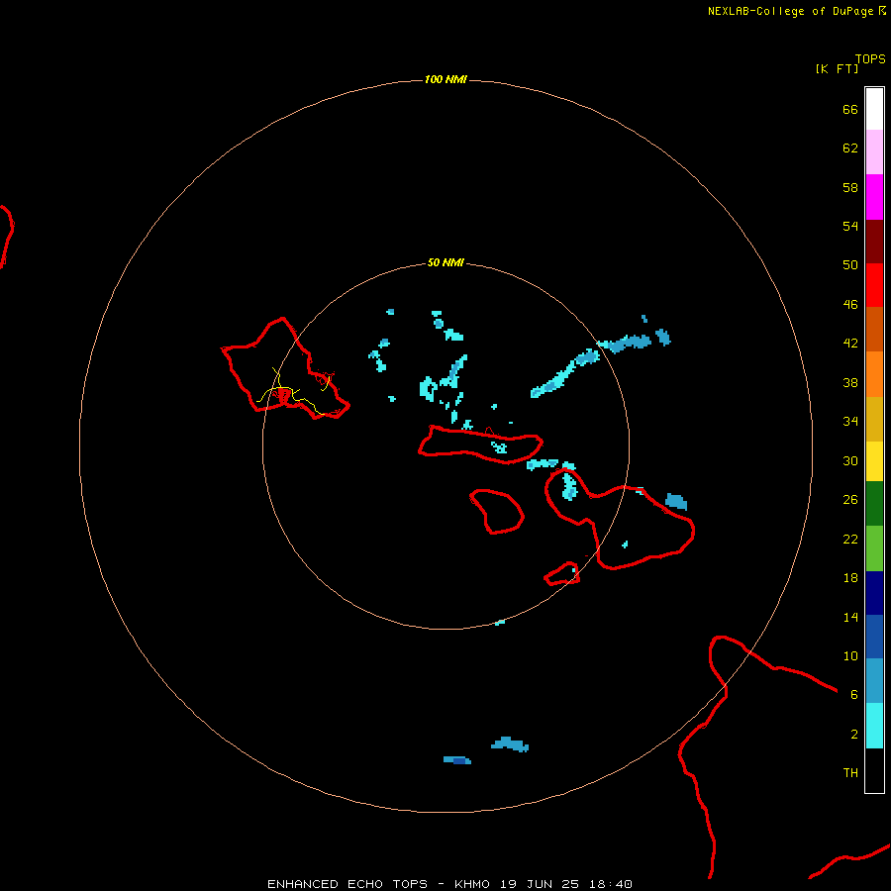The height and width of the screenshot is (891, 891).
Task: Click the '58' legend value
Action: click(x=850, y=187)
